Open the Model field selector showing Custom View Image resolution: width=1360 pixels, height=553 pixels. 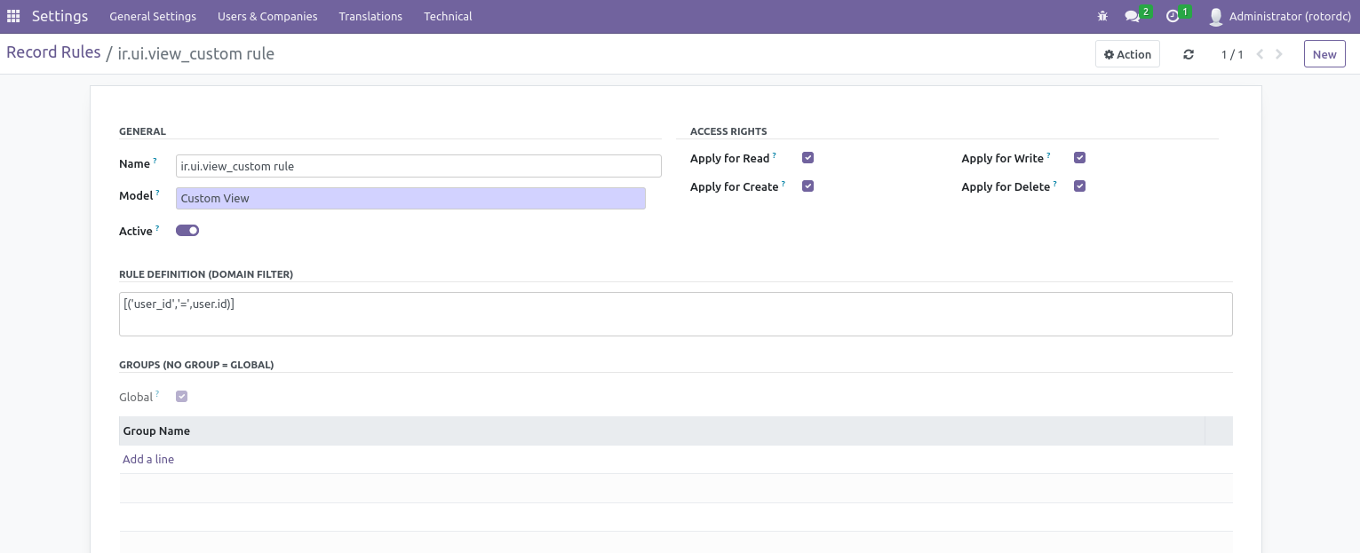(x=410, y=198)
